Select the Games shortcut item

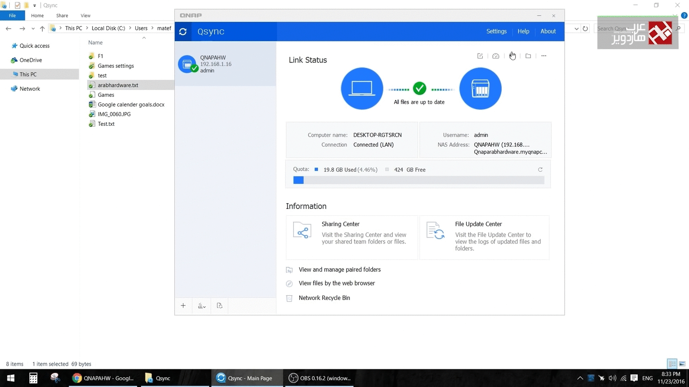coord(106,95)
